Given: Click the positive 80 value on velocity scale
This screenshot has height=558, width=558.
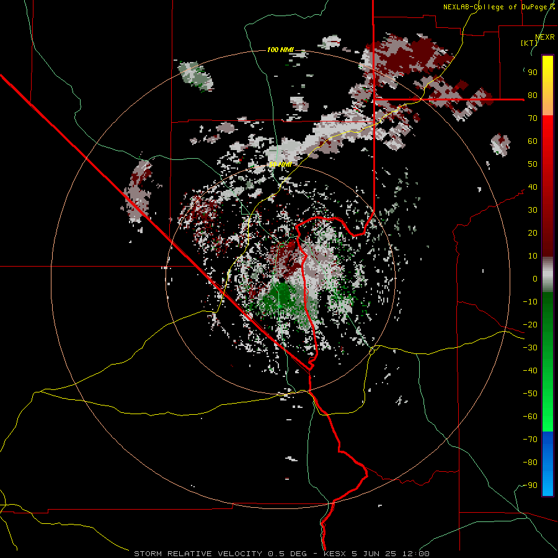Looking at the screenshot, I should coord(533,95).
